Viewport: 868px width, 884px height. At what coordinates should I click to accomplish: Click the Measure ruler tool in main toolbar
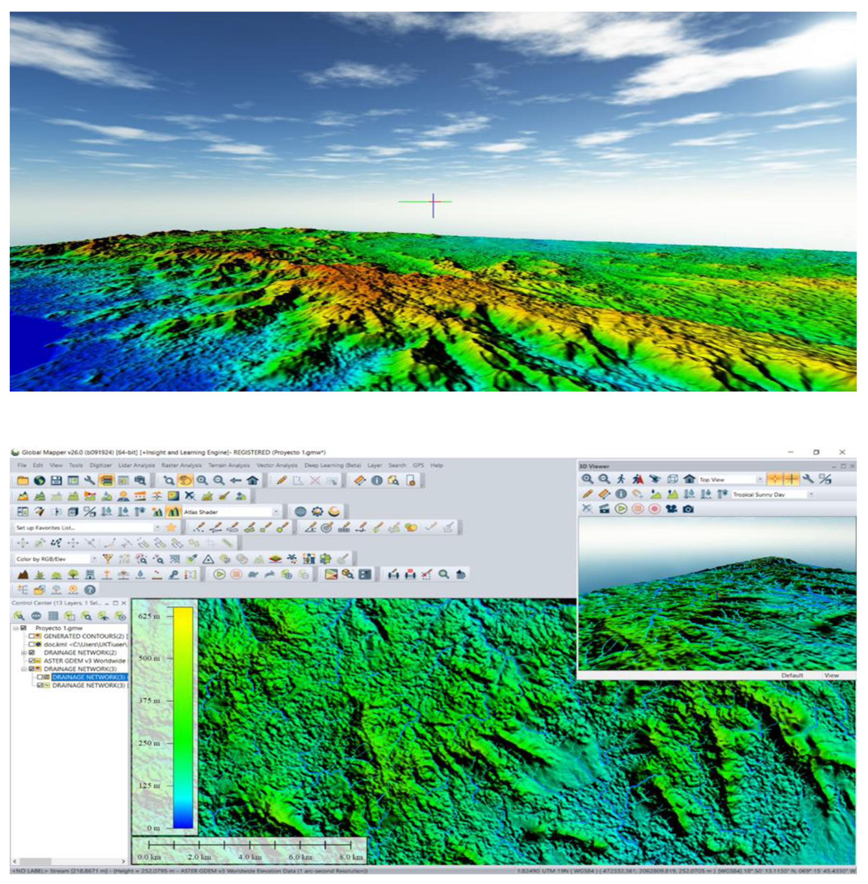pos(360,480)
